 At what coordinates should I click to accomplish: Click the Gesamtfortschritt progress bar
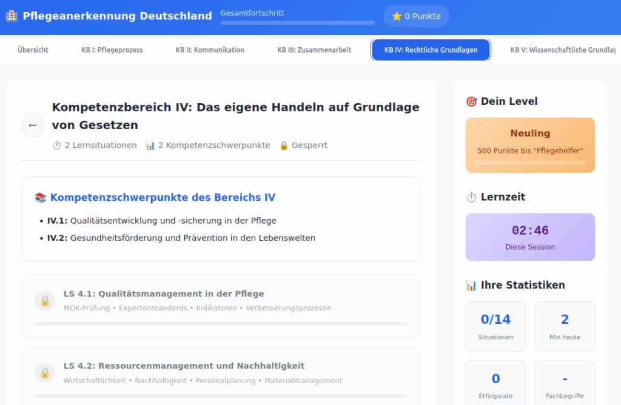tap(297, 23)
